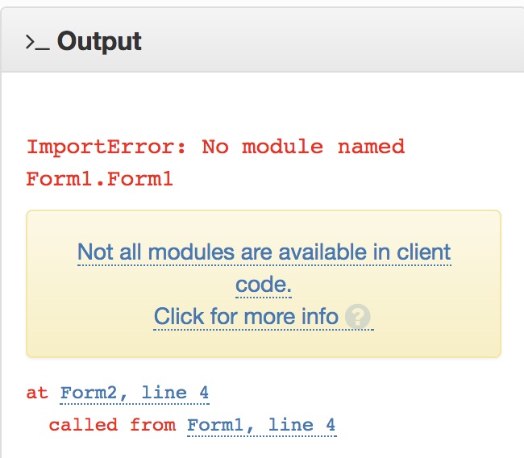The width and height of the screenshot is (524, 458).
Task: Jump to Form2, line 4 in traceback
Action: 135,393
